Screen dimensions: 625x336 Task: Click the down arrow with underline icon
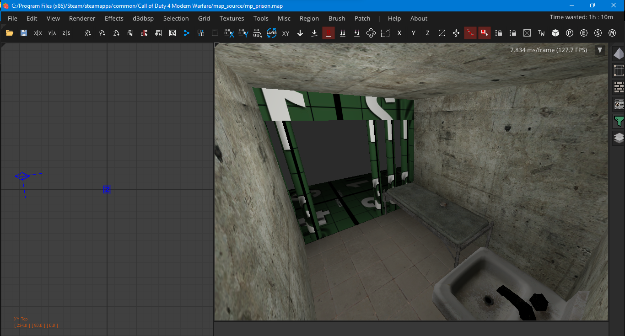click(x=314, y=33)
